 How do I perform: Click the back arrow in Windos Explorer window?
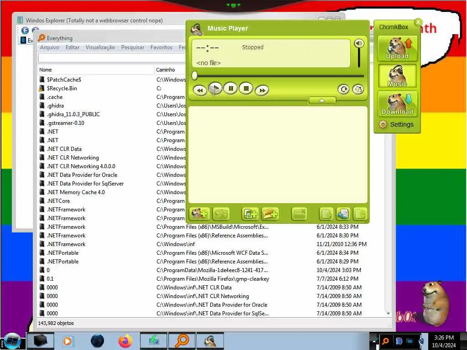point(25,30)
